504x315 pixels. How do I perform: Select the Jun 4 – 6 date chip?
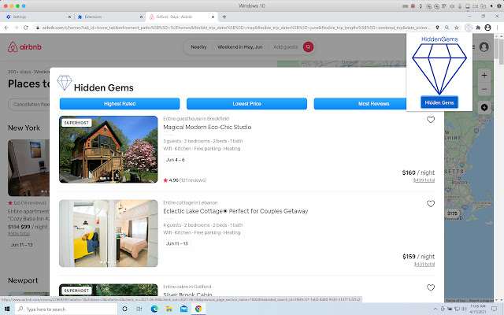175,160
